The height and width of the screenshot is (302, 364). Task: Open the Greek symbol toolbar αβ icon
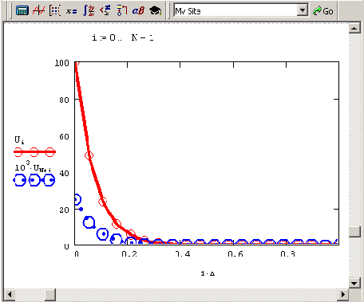[138, 11]
